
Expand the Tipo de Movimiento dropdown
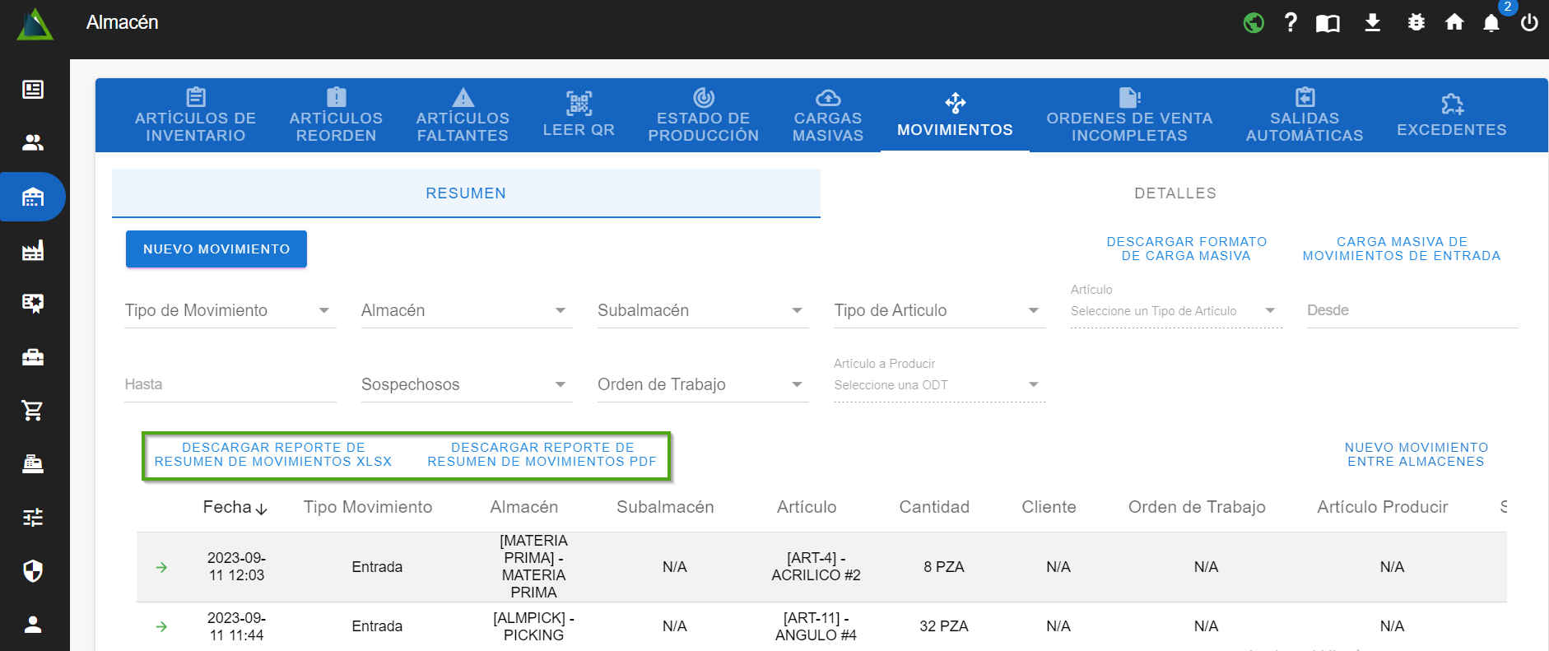point(230,310)
